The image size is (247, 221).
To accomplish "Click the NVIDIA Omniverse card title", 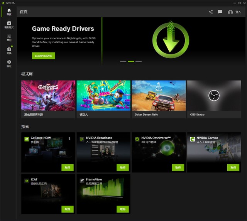I will pyautogui.click(x=156, y=138).
